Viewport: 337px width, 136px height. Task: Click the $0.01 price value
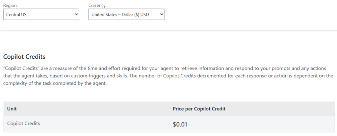coord(180,125)
